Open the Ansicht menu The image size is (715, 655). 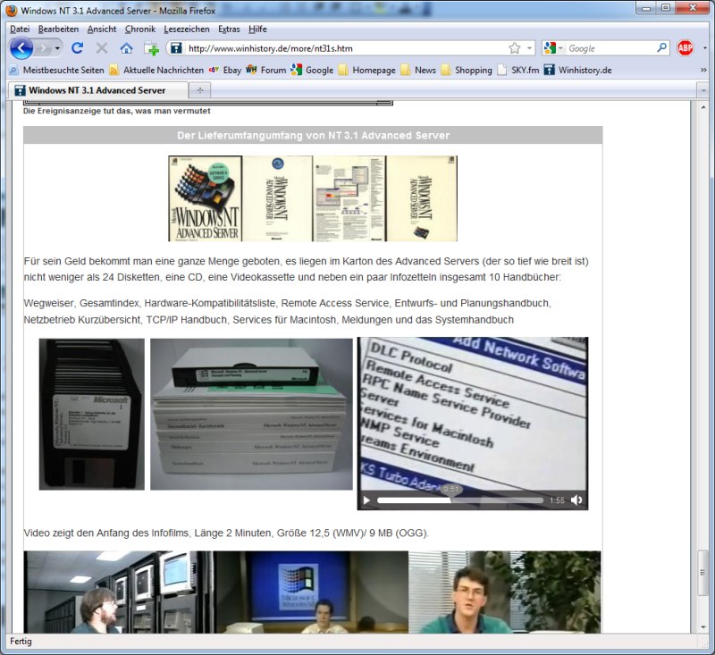tap(102, 29)
